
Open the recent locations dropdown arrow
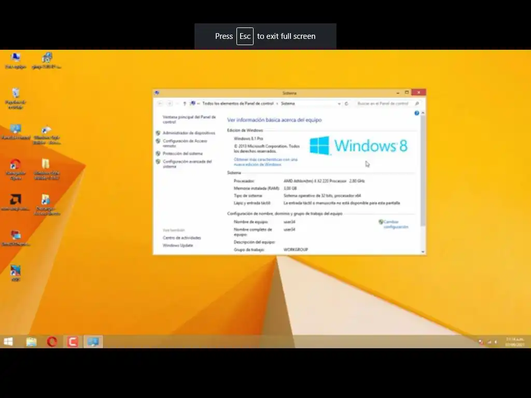coord(177,104)
